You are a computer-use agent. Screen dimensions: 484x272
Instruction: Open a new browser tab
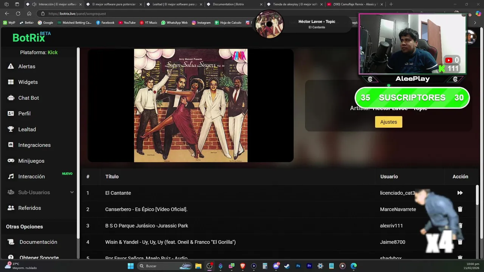pos(391,4)
